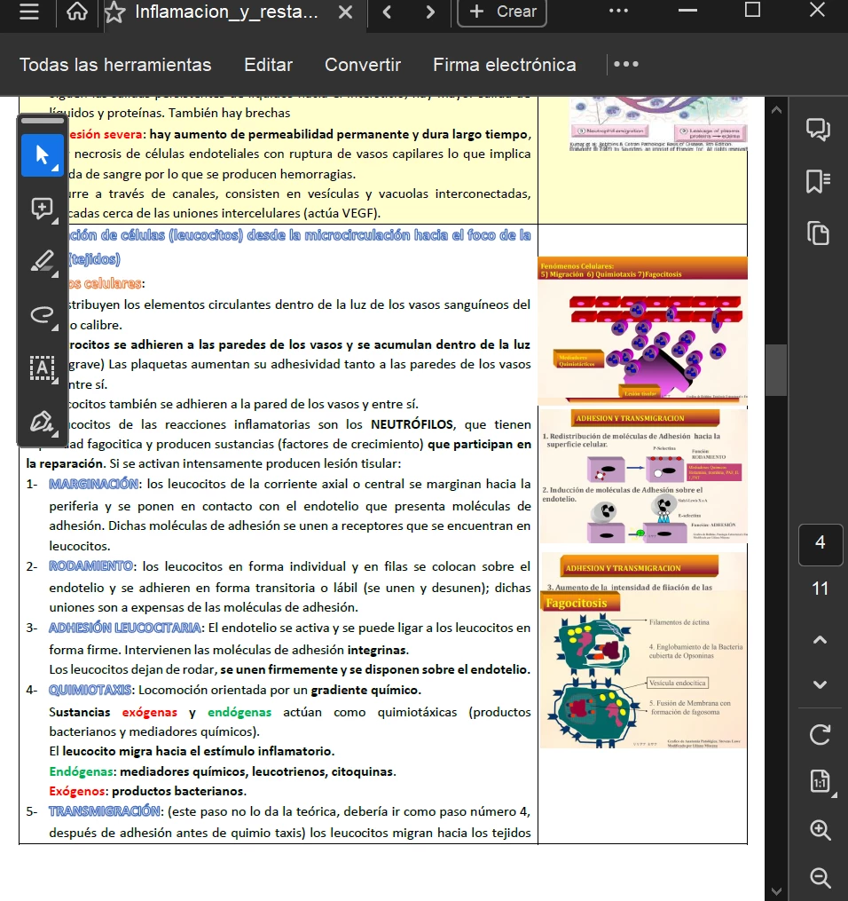Choose the freehand Draw tool
Image resolution: width=848 pixels, height=901 pixels.
43,314
